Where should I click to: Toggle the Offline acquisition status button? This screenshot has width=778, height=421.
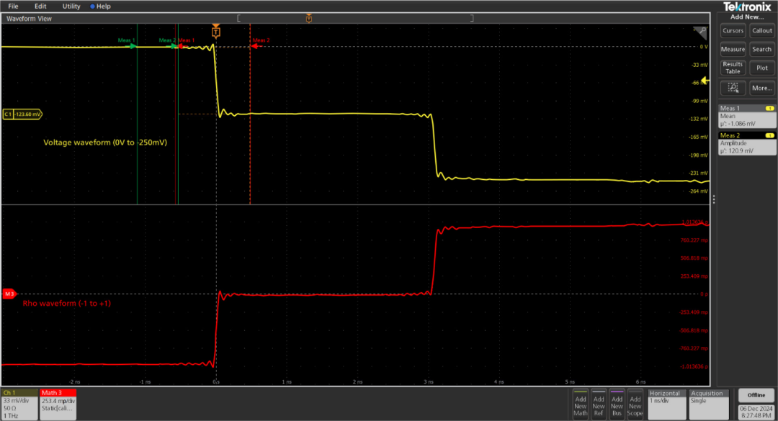coord(756,395)
